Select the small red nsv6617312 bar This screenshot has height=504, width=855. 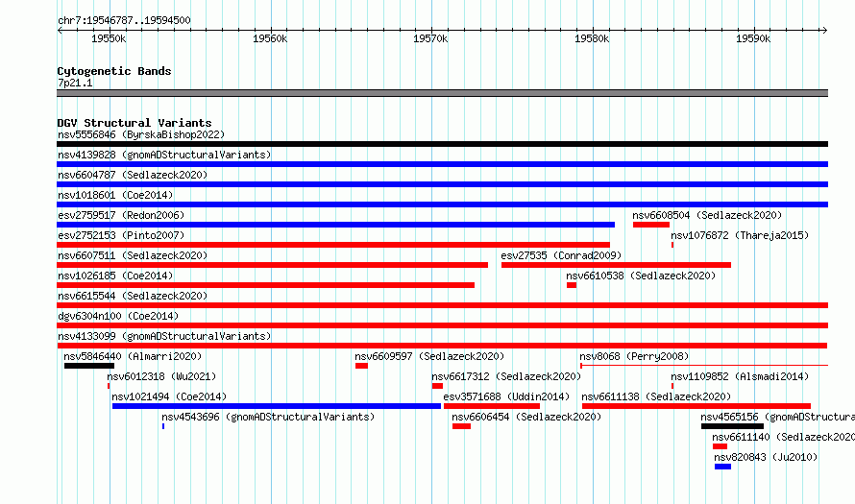coord(437,386)
